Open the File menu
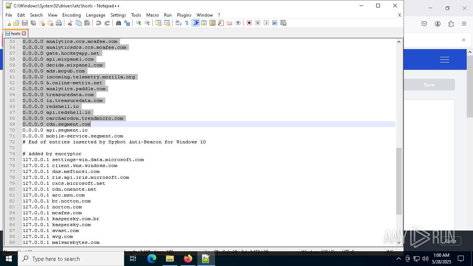This screenshot has height=266, width=473. pos(9,15)
